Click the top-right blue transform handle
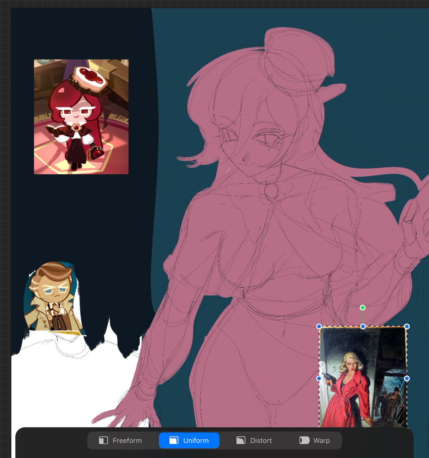The height and width of the screenshot is (458, 429). [x=407, y=326]
